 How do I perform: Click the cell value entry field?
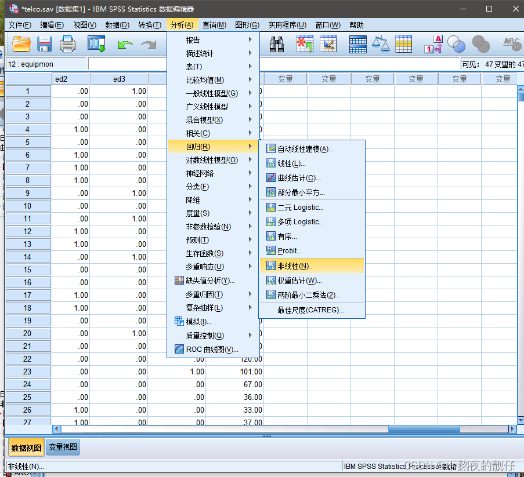coord(274,64)
